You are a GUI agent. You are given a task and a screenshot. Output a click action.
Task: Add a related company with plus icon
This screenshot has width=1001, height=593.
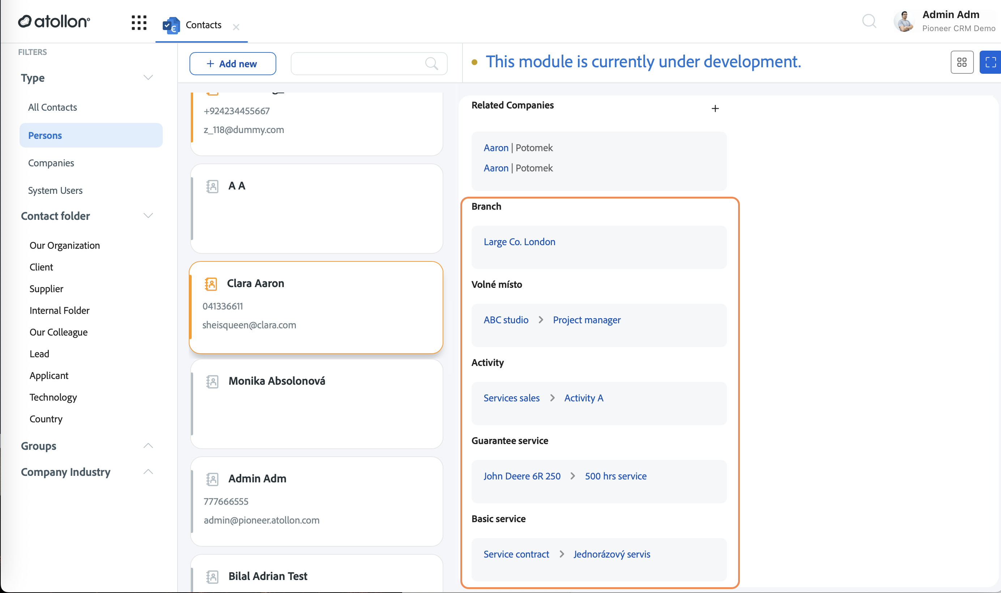[715, 109]
